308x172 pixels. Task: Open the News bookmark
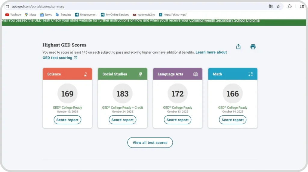pyautogui.click(x=46, y=15)
